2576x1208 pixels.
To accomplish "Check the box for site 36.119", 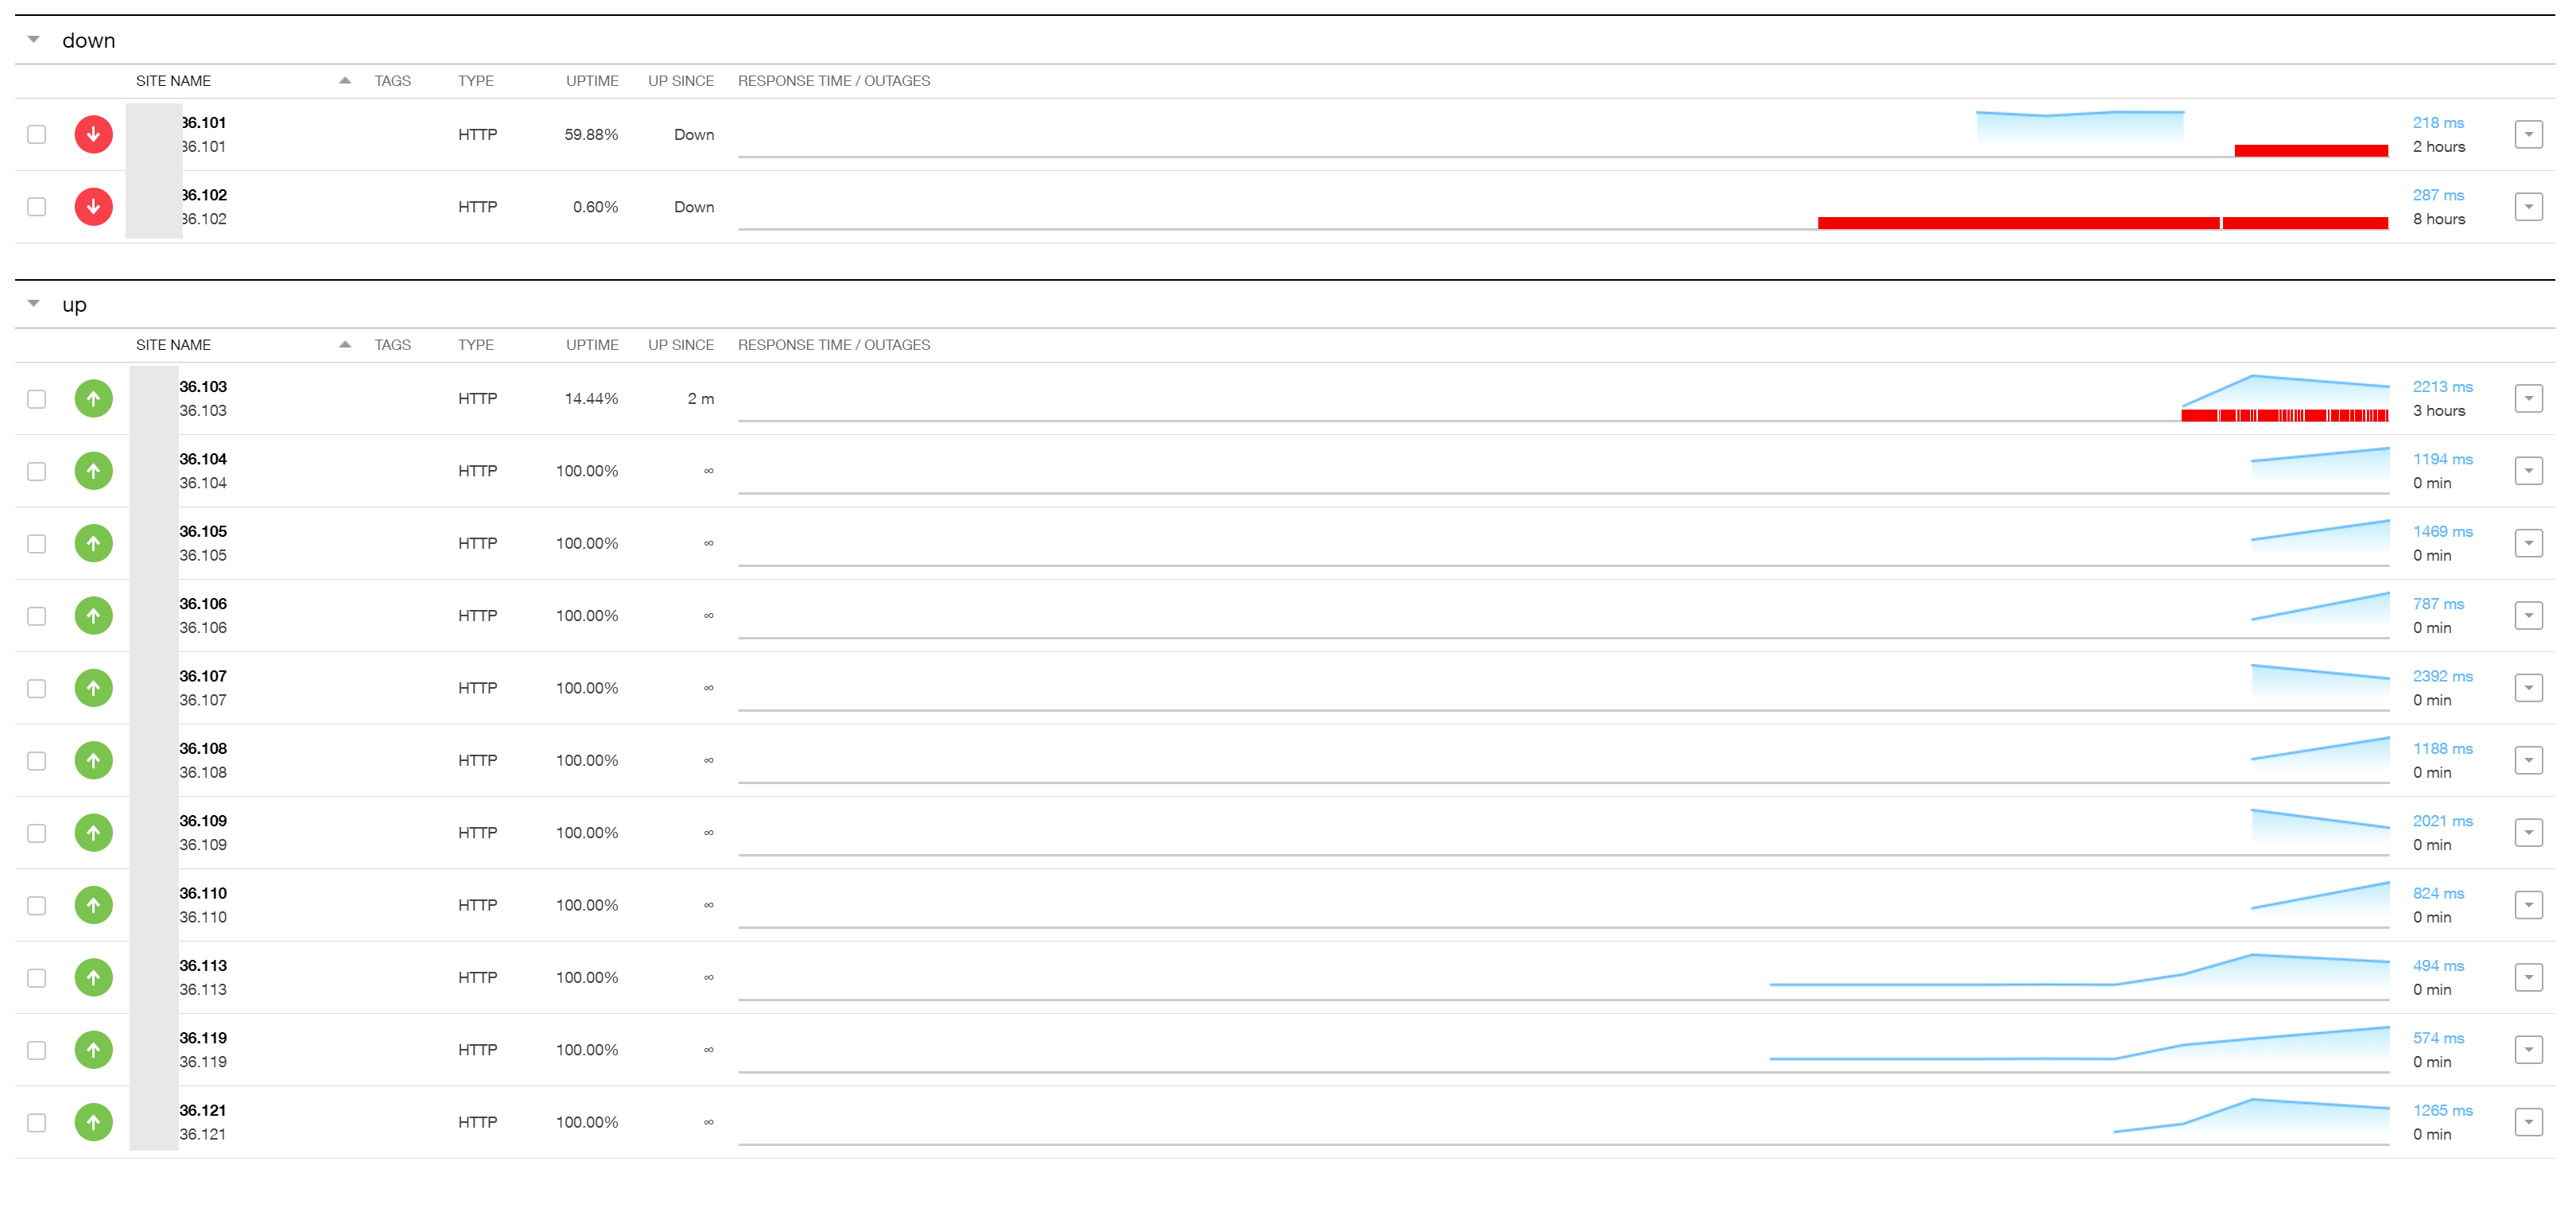I will [37, 1050].
